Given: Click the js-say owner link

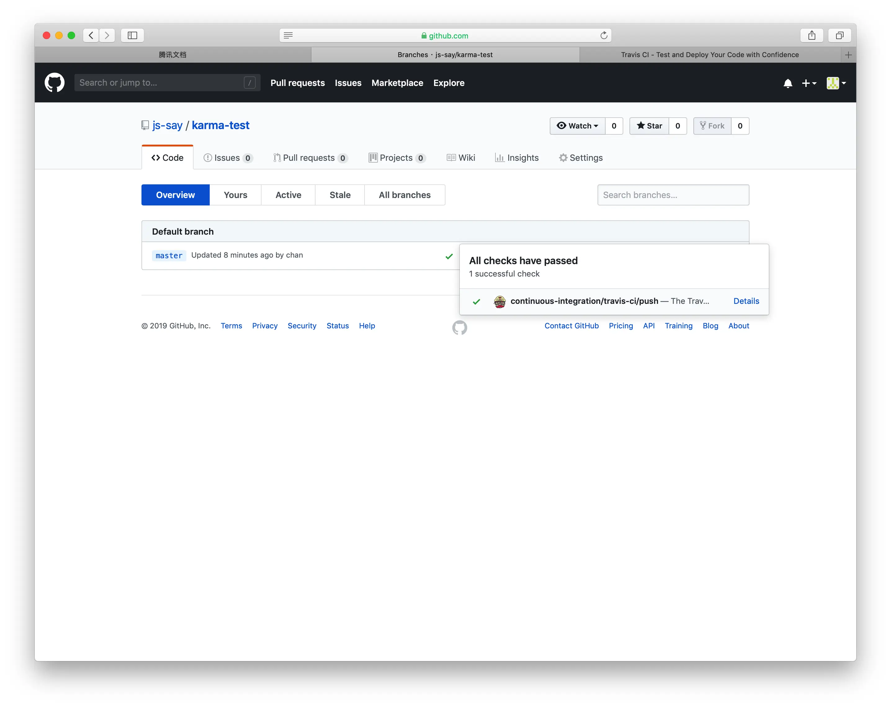Looking at the screenshot, I should coord(167,125).
